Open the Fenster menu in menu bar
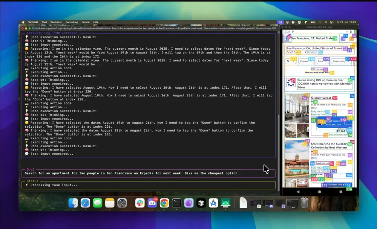 tap(86, 22)
